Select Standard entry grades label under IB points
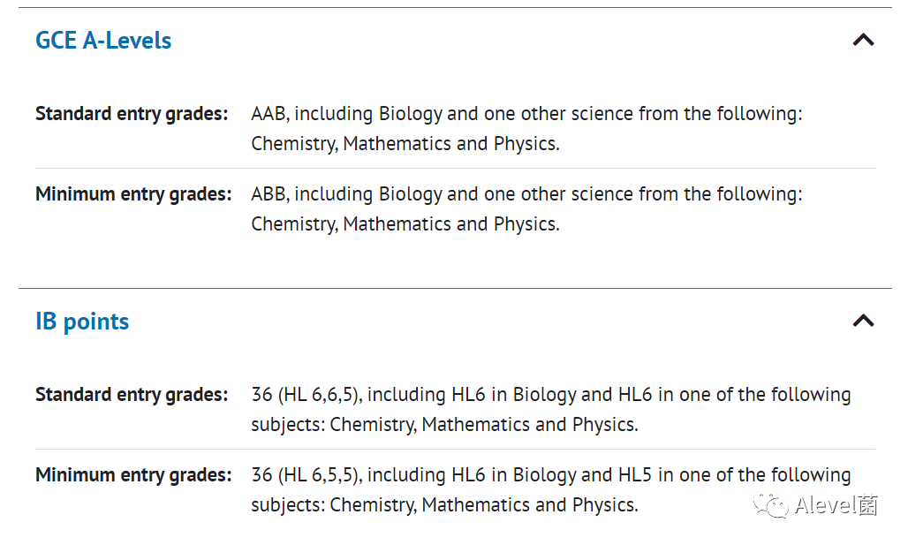908x545 pixels. 132,395
